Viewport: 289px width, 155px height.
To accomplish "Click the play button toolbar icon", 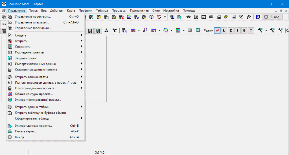I will (x=198, y=31).
